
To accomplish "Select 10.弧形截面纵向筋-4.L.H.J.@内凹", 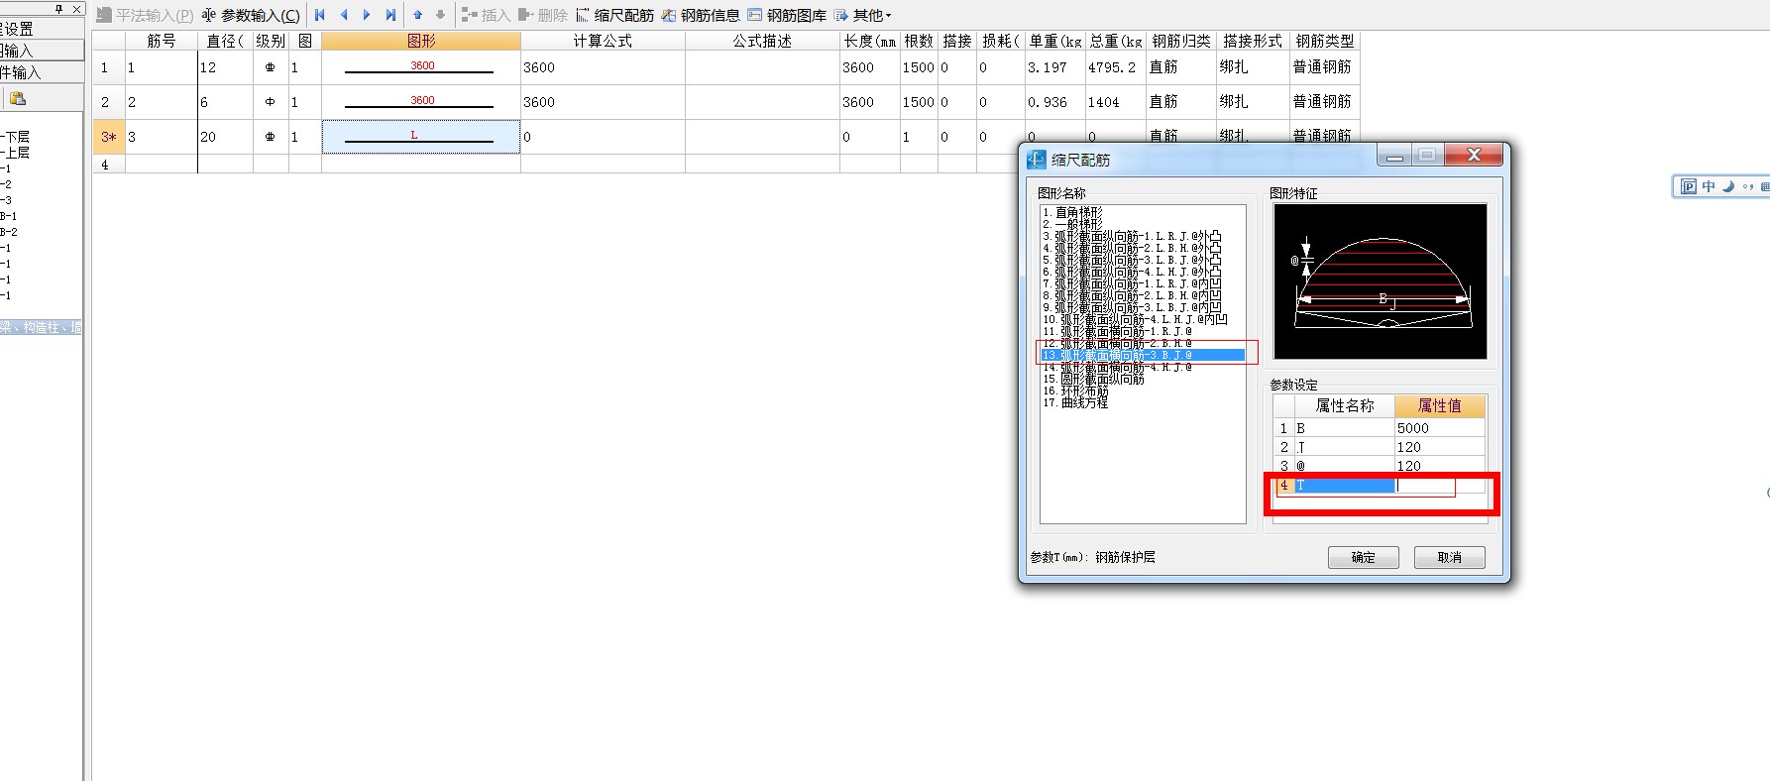I will [x=1135, y=319].
